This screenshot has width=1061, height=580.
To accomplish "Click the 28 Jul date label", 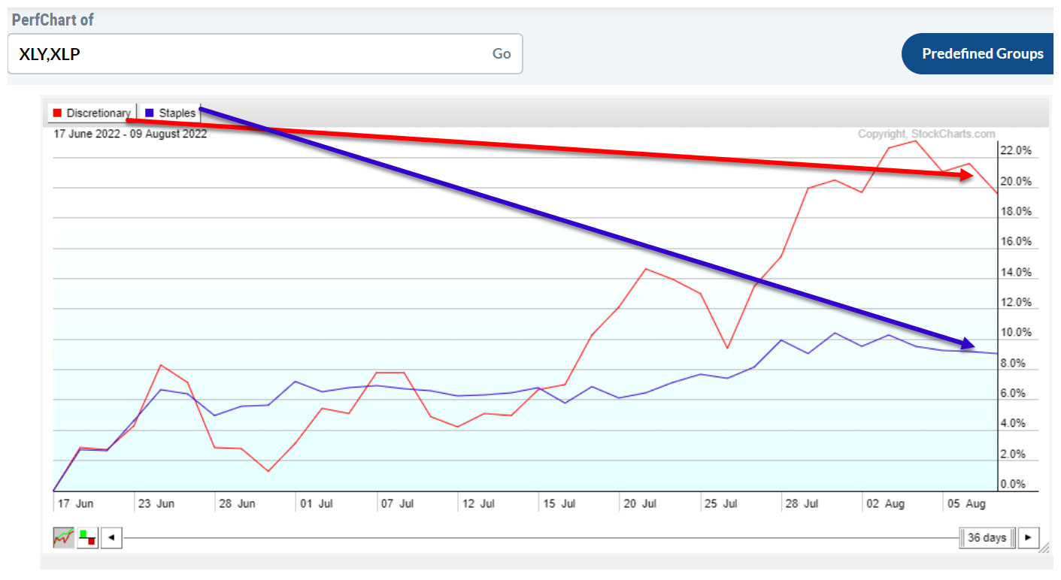I will point(801,503).
